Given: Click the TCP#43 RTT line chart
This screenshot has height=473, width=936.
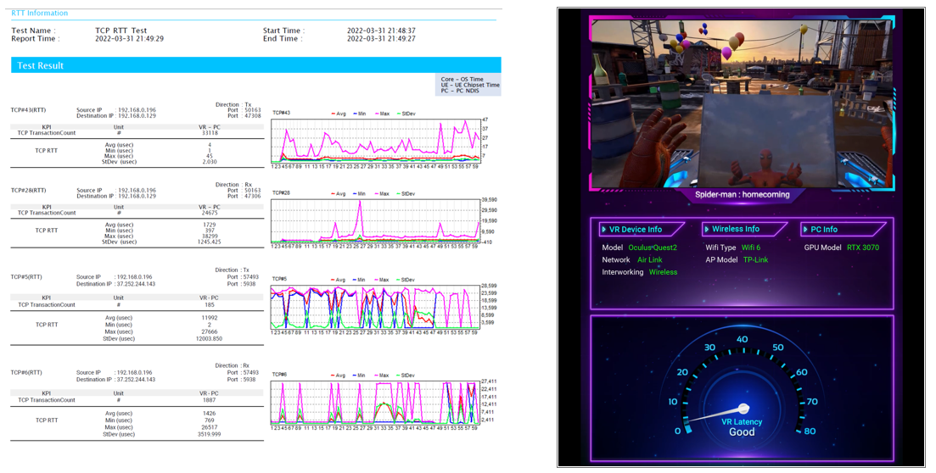Looking at the screenshot, I should tap(375, 141).
